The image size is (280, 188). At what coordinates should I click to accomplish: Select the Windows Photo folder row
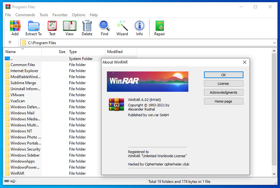(x=23, y=137)
